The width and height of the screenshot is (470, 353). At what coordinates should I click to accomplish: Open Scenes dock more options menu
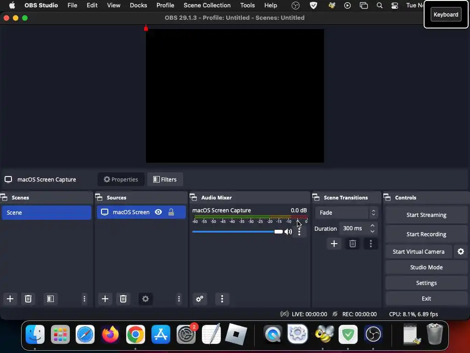pos(84,299)
